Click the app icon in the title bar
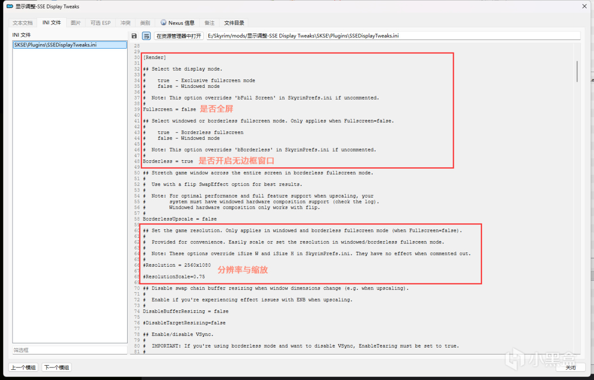This screenshot has width=594, height=380. coord(9,7)
